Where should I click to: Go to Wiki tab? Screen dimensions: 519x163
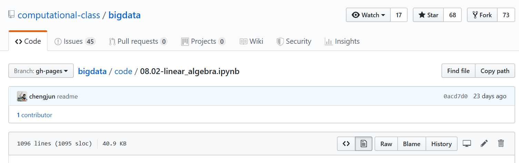[x=251, y=41]
